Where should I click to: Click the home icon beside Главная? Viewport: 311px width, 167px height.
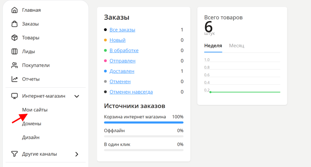click(x=14, y=10)
